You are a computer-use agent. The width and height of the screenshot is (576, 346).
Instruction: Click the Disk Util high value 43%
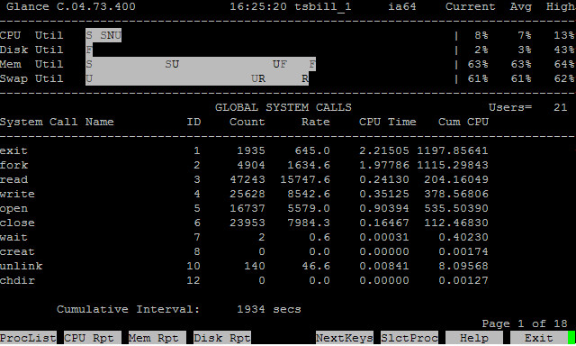(564, 50)
